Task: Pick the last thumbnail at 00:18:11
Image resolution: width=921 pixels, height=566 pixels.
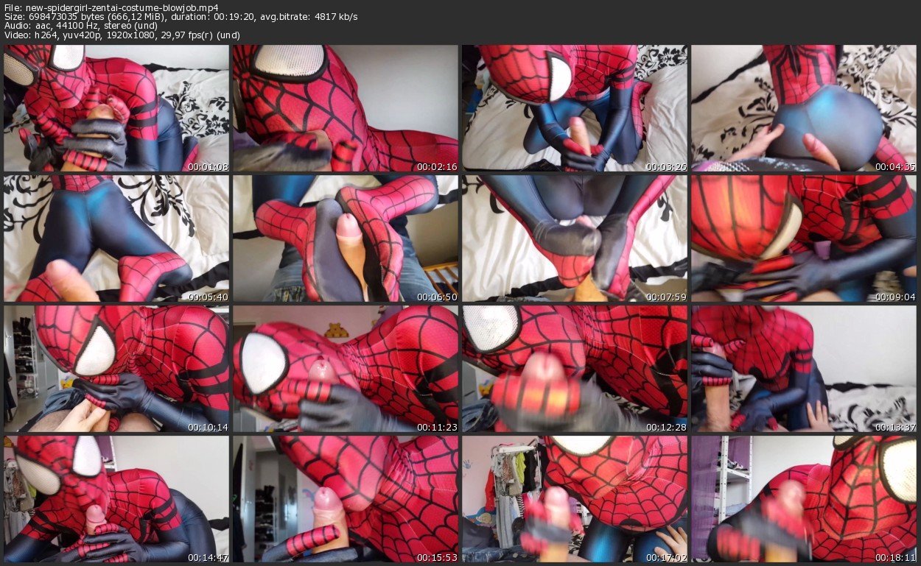Action: (x=804, y=498)
